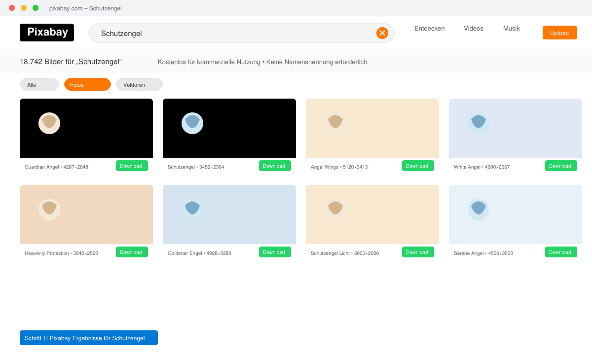592x355 pixels.
Task: Click the avatar icon on White Angel image
Action: point(479,123)
